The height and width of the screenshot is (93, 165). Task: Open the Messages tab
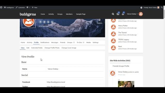[x=55, y=42]
